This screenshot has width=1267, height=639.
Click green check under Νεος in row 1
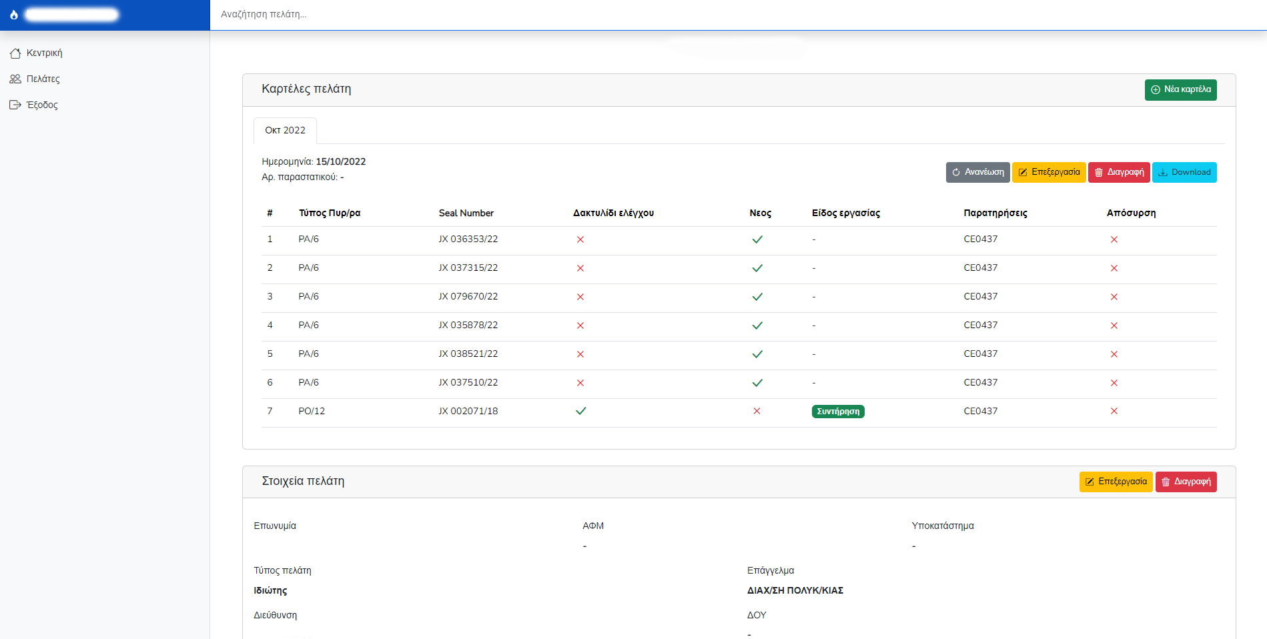coord(757,239)
